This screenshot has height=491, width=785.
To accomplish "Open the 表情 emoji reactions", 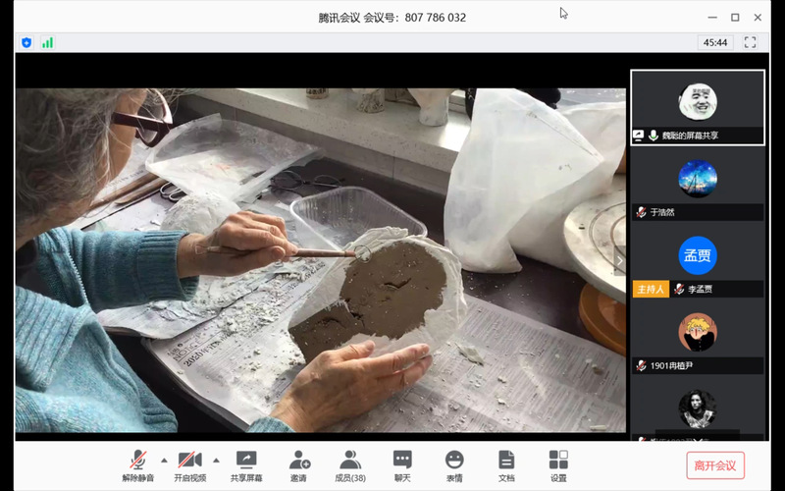I will pyautogui.click(x=454, y=464).
